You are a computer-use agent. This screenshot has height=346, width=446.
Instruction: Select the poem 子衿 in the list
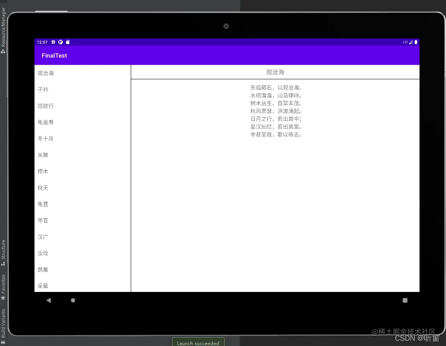coord(83,89)
